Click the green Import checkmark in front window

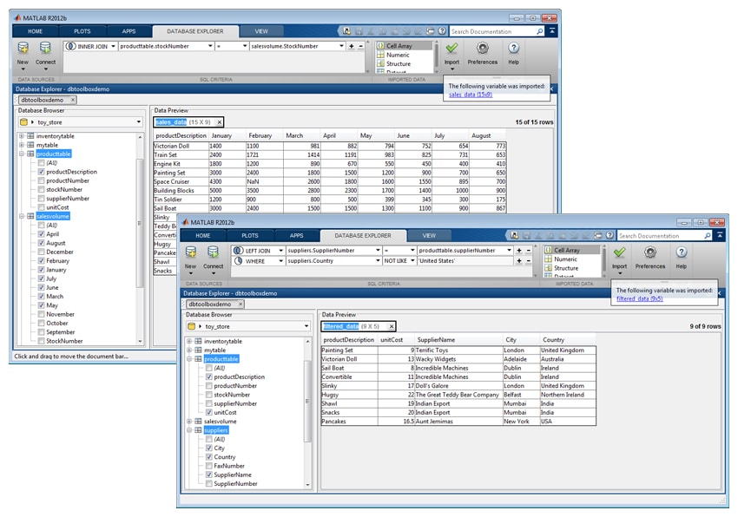click(x=619, y=252)
